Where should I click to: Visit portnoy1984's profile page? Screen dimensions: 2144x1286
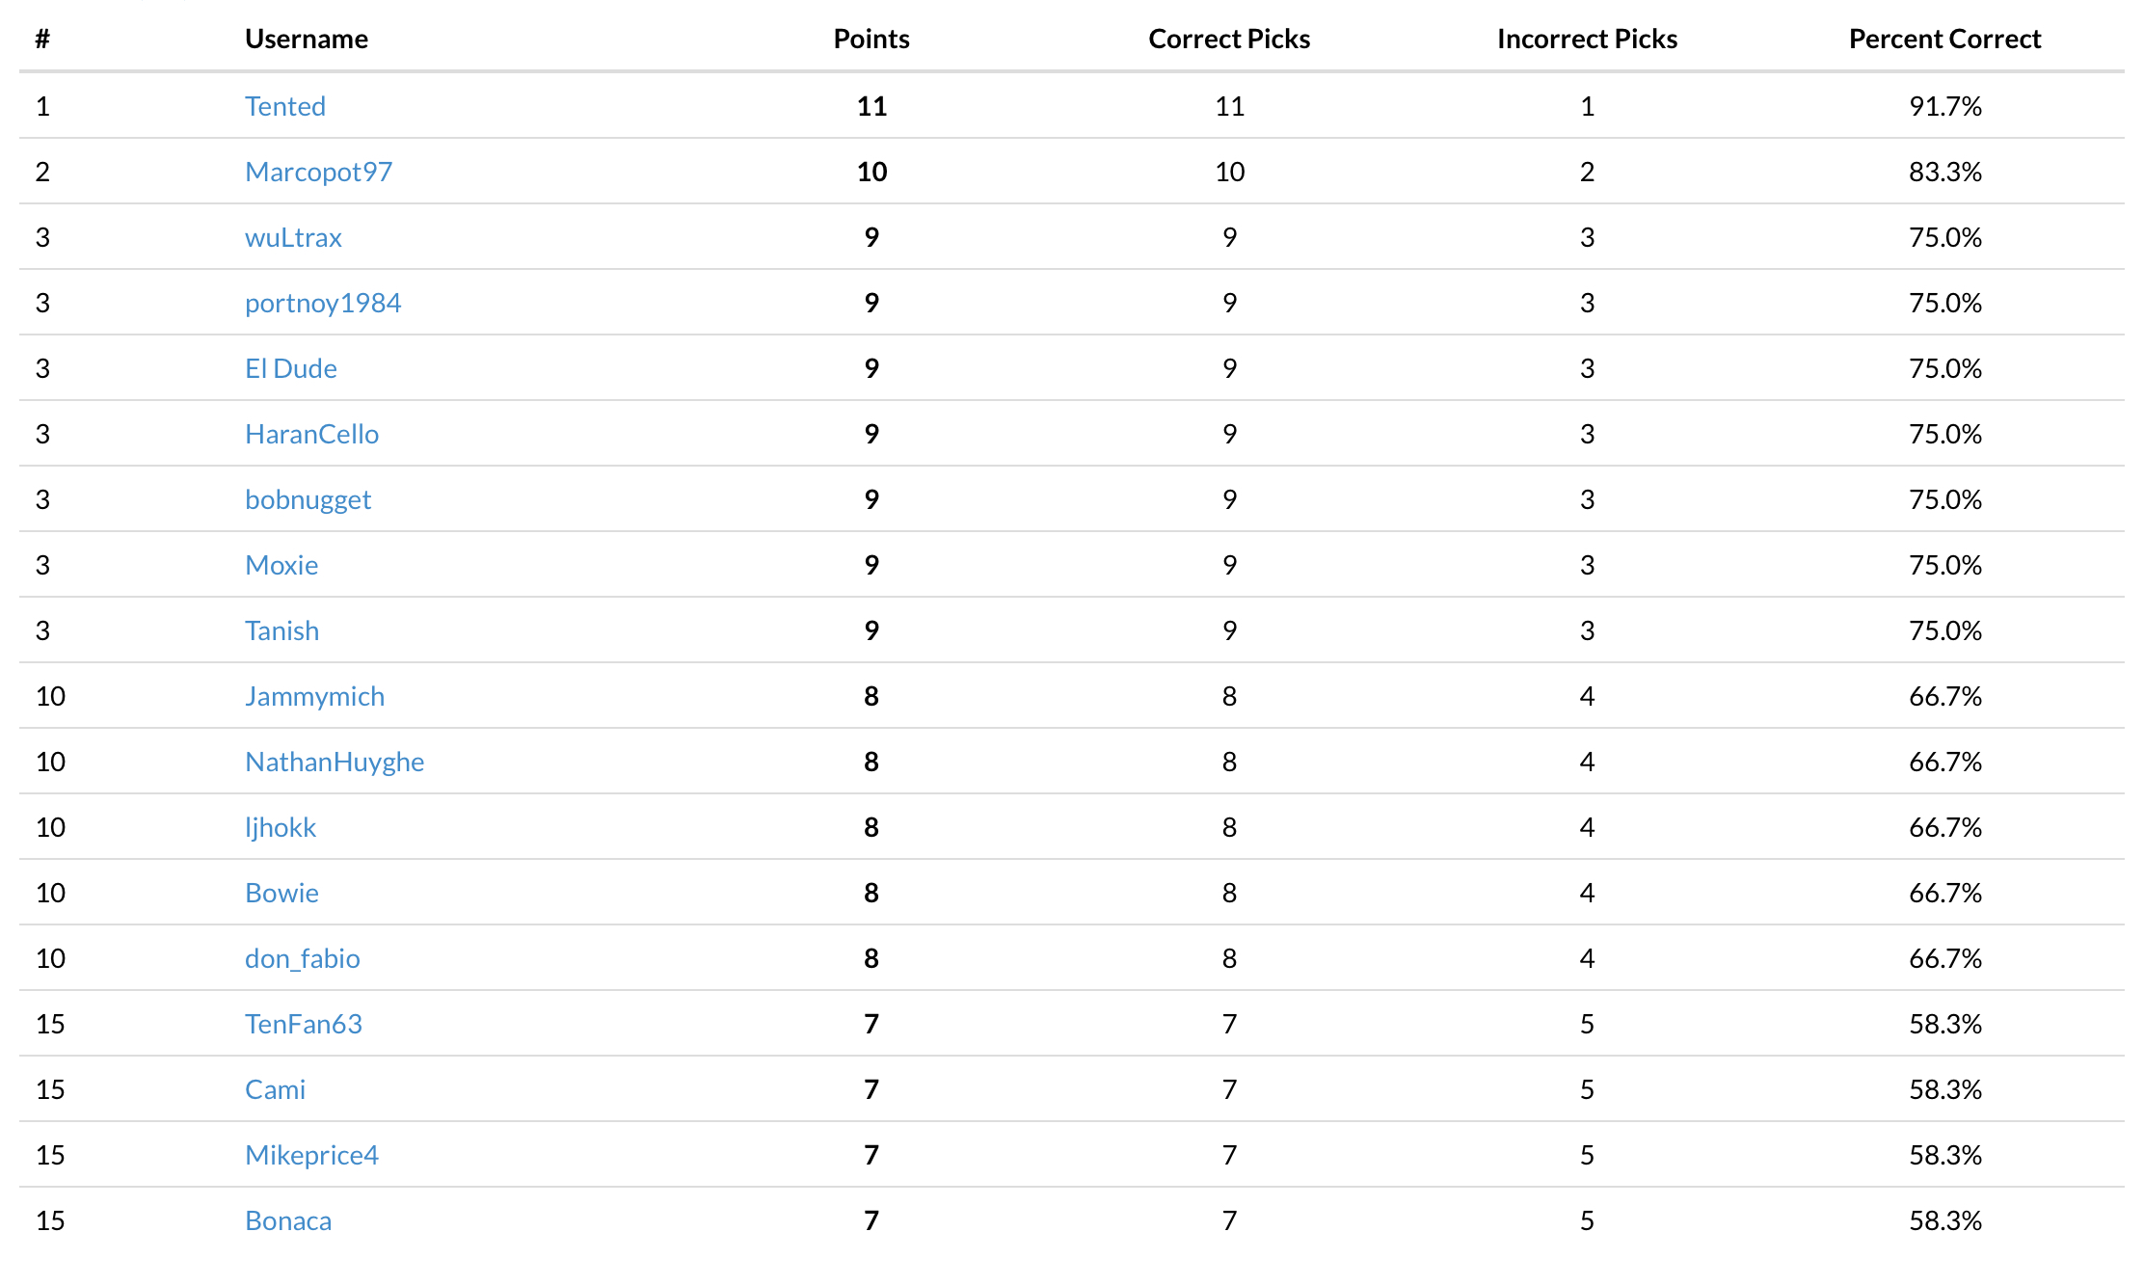pyautogui.click(x=323, y=303)
